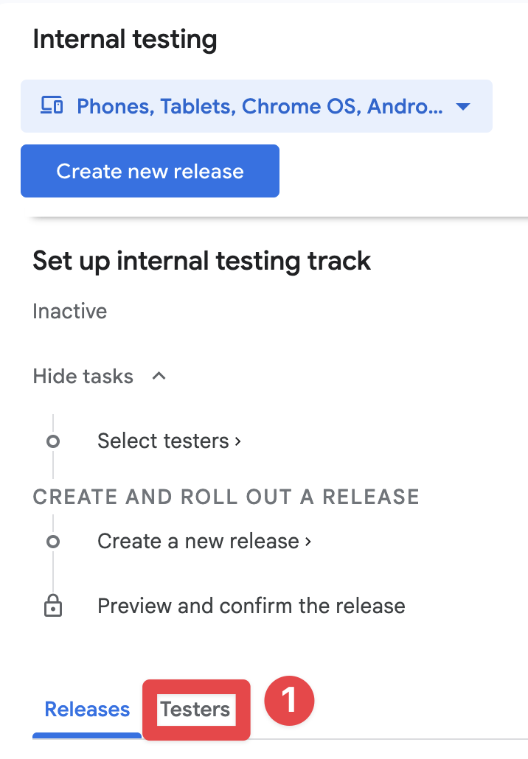Click the Inactive status label

[x=69, y=311]
